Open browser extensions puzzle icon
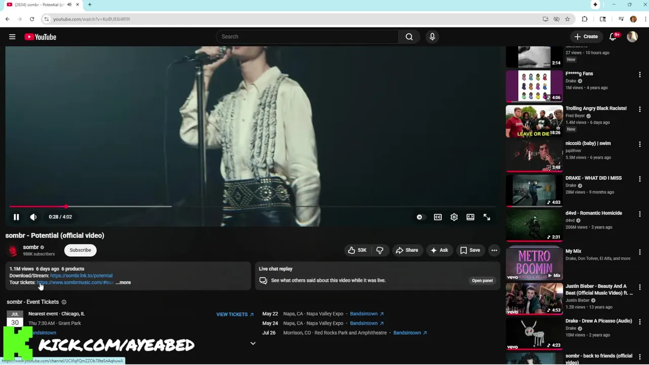This screenshot has height=365, width=649. click(x=585, y=19)
